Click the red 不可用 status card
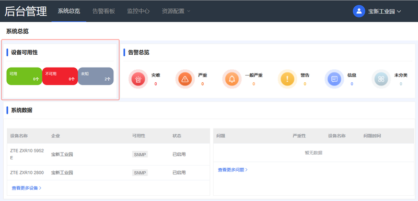The image size is (418, 201). point(60,76)
